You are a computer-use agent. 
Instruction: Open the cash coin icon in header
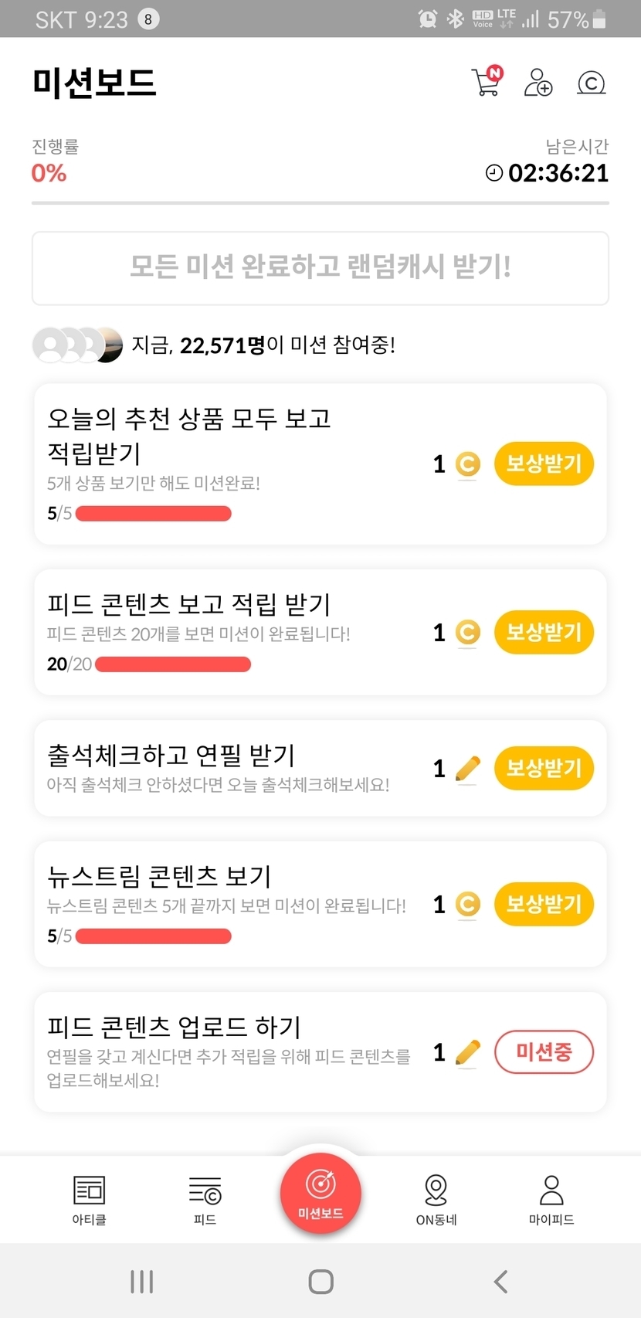tap(592, 83)
